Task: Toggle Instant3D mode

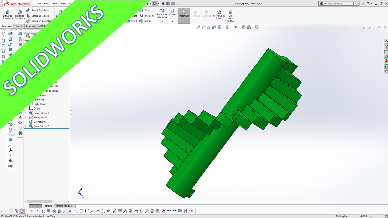Action: (184, 15)
